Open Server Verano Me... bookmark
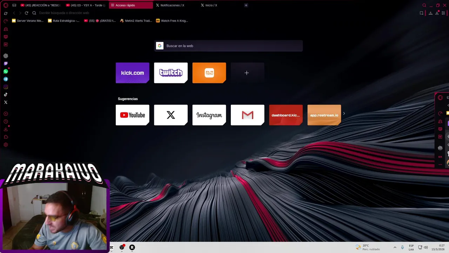The width and height of the screenshot is (449, 253). coord(28,21)
